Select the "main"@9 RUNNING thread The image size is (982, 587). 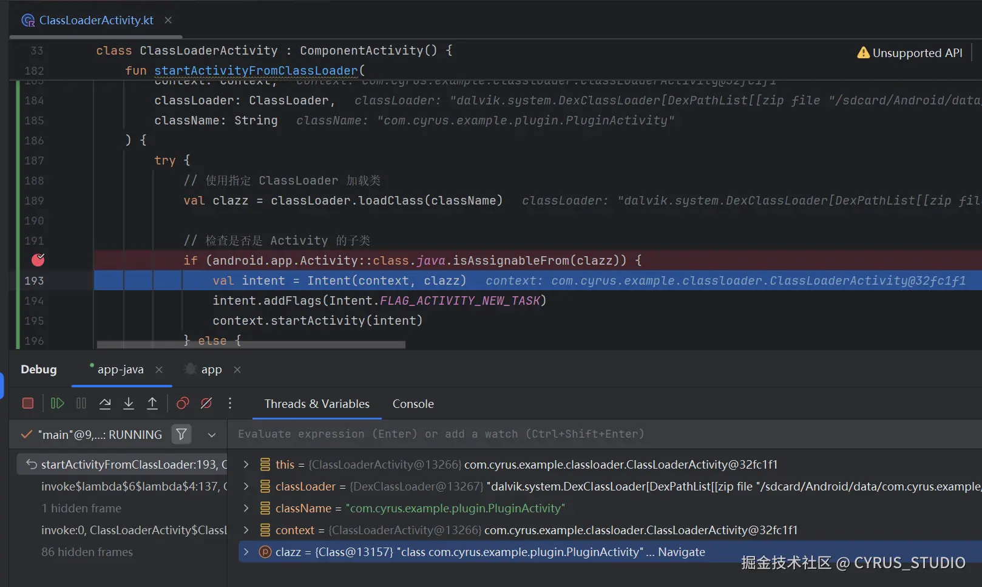pos(100,435)
